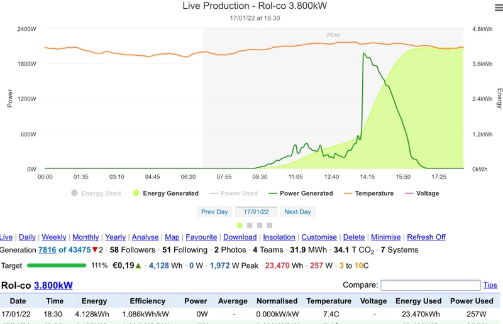
Task: Open the 3.800kW system size link
Action: coord(53,285)
